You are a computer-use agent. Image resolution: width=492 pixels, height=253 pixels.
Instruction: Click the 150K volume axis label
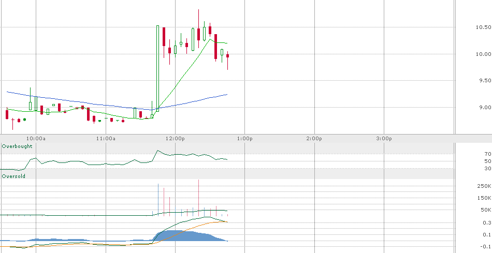[484, 198]
